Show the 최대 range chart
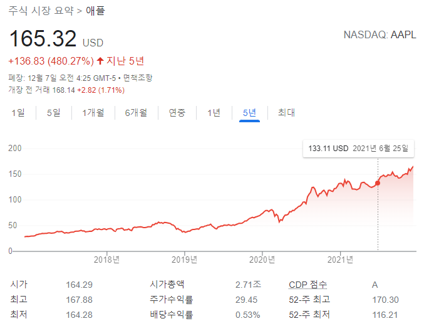The image size is (434, 326). point(286,113)
